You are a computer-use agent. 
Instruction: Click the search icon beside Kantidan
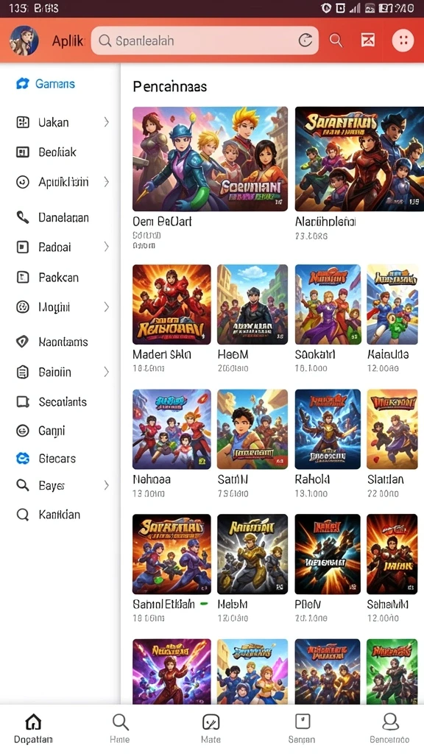click(22, 515)
